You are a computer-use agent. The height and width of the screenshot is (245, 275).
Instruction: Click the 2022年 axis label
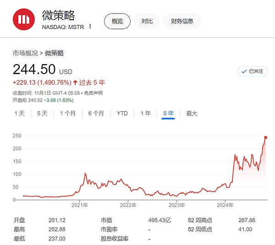point(128,205)
